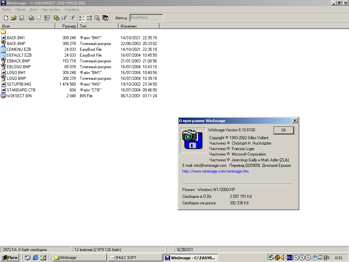Open the Пуск start menu
Screen dimensions: 349x262
click(x=10, y=258)
